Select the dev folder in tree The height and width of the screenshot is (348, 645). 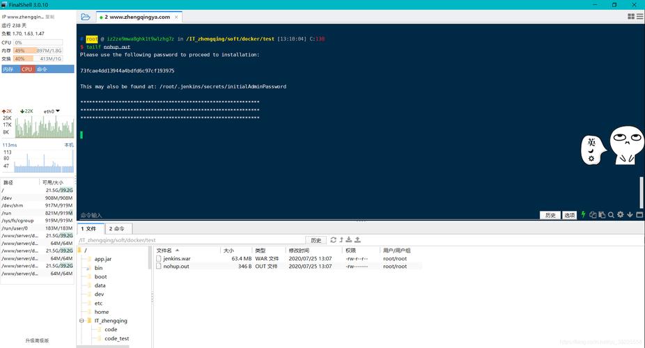point(99,294)
